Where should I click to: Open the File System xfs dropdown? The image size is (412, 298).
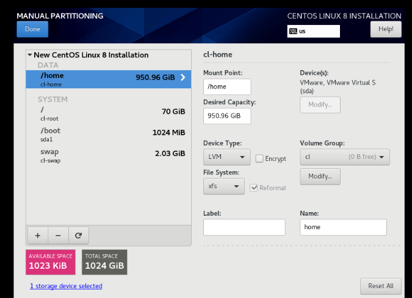(223, 186)
